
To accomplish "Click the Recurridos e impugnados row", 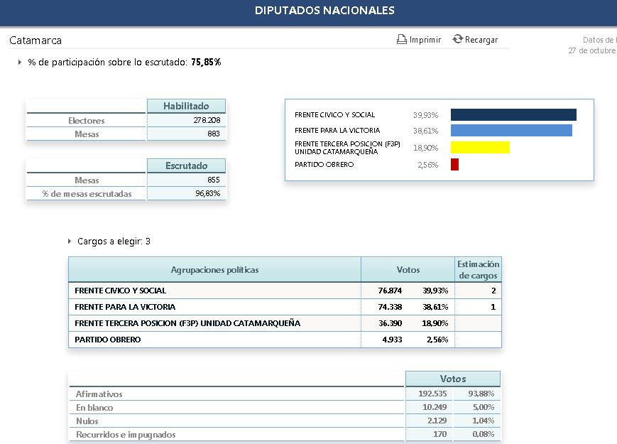I will [284, 435].
